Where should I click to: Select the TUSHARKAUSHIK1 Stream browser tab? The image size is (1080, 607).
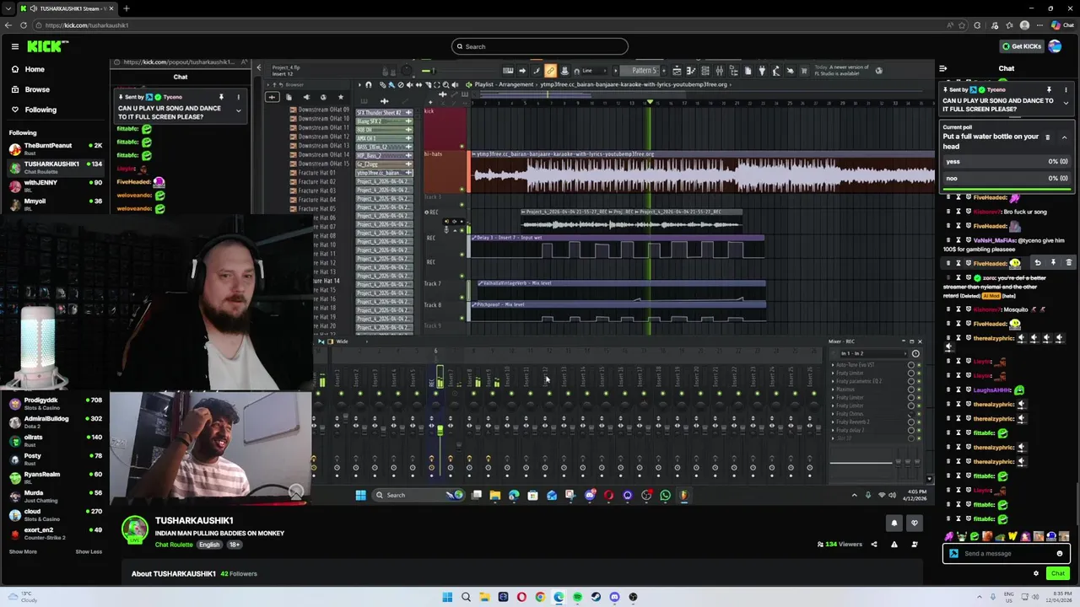click(x=67, y=8)
